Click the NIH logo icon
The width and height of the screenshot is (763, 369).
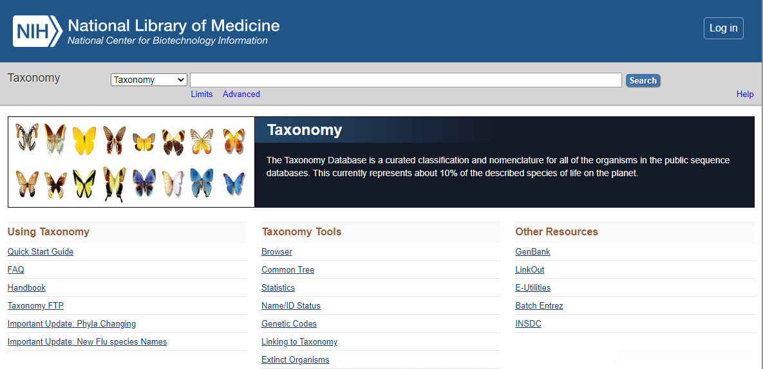click(37, 31)
